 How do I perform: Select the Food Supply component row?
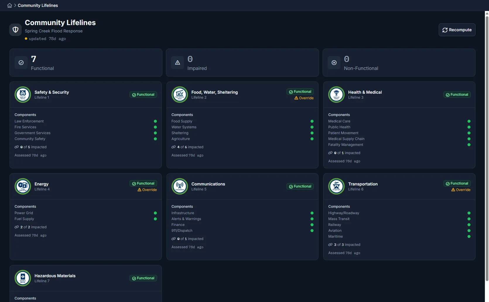pos(242,121)
